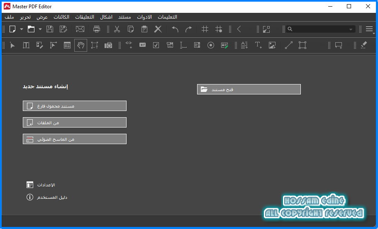Select the Rectangle shape tool

[302, 45]
